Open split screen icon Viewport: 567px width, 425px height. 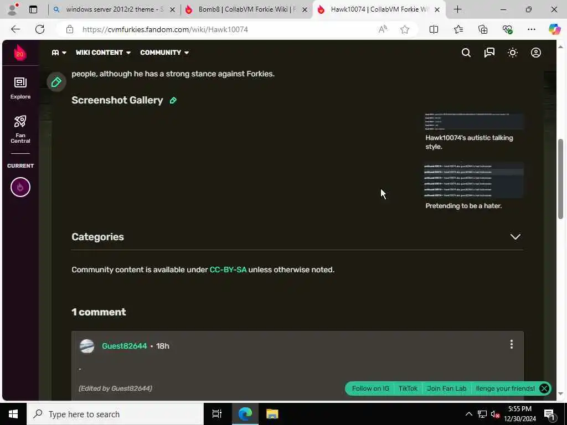(x=434, y=29)
